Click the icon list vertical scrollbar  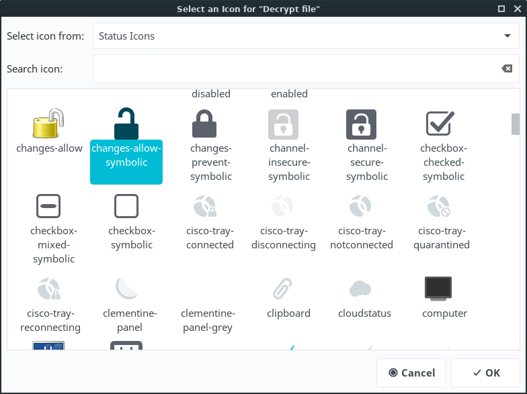click(516, 125)
